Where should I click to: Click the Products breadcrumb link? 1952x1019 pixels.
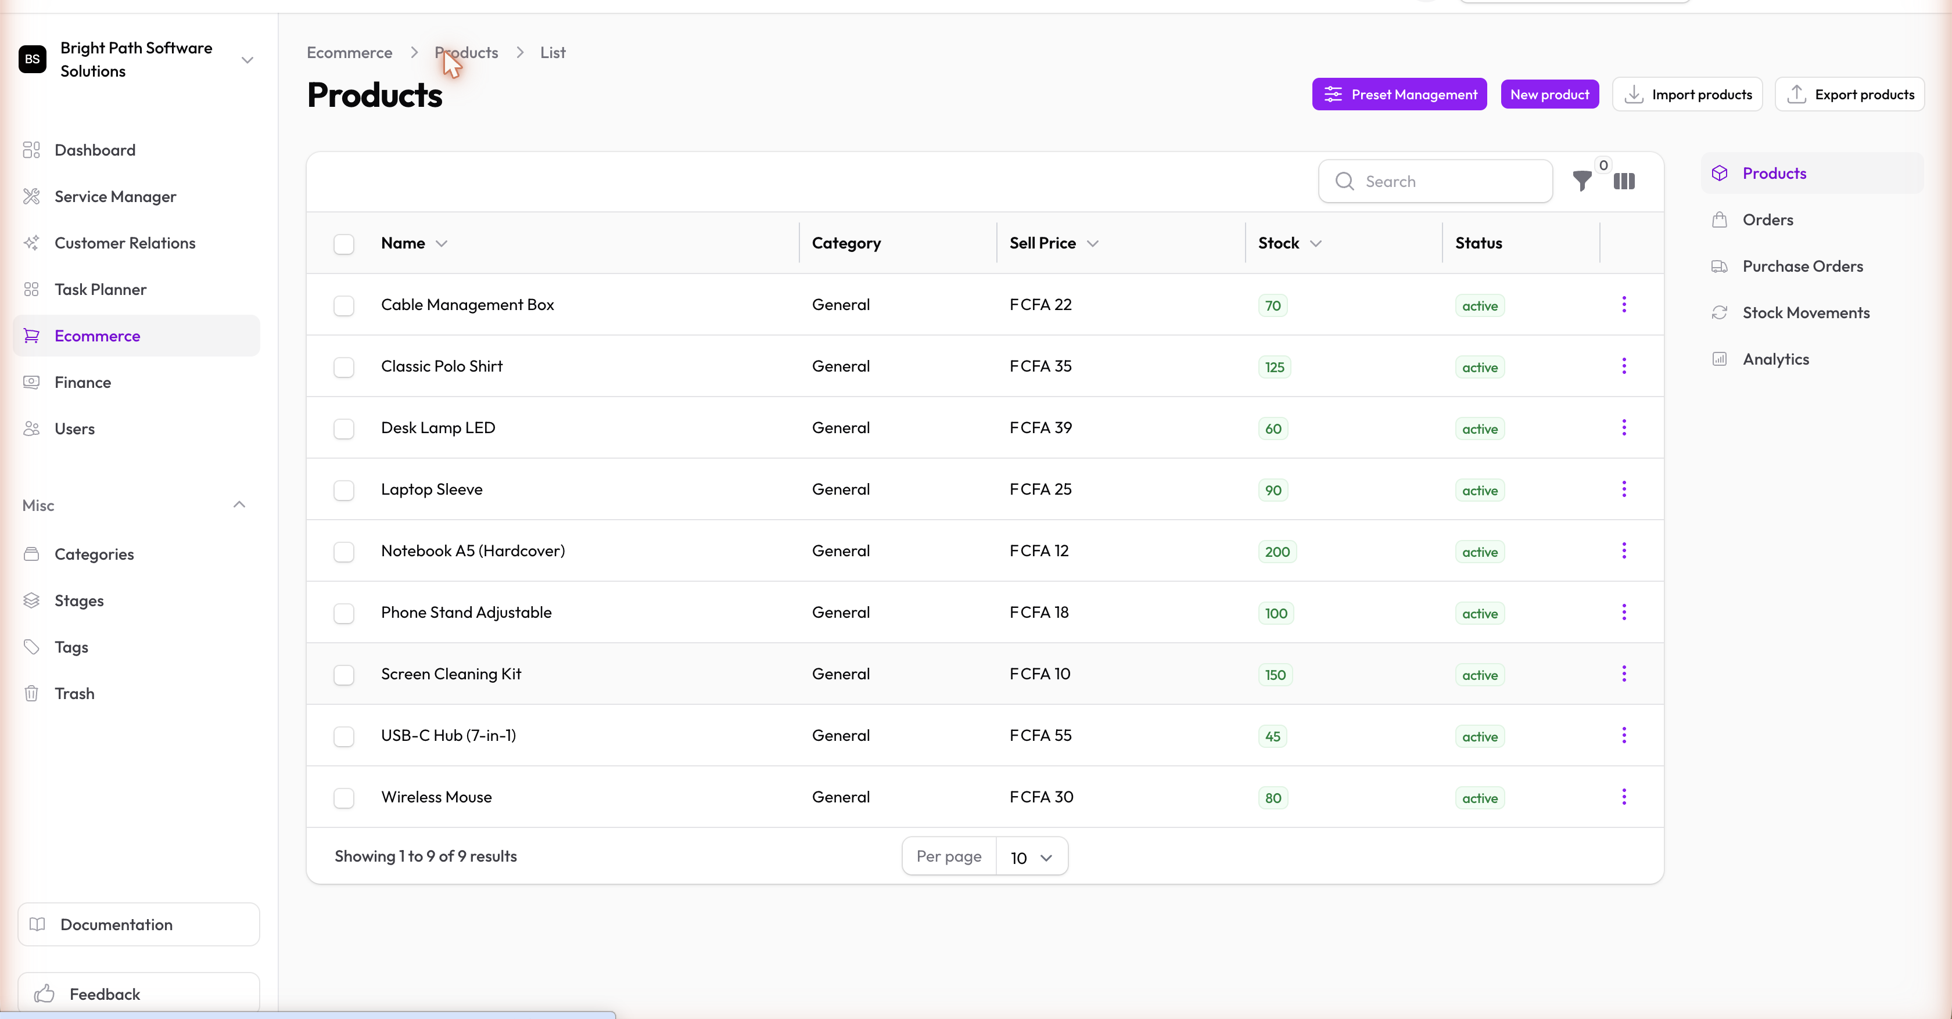tap(466, 52)
